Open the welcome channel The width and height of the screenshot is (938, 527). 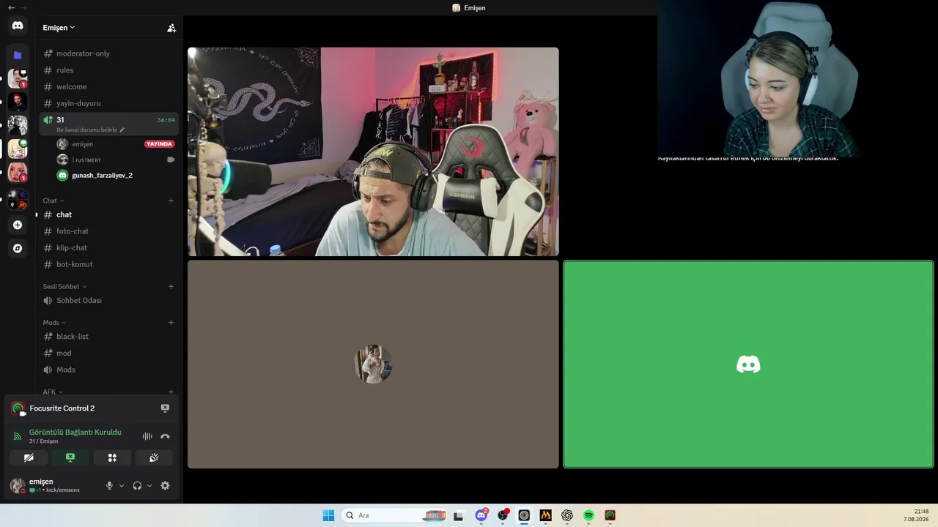click(108, 86)
